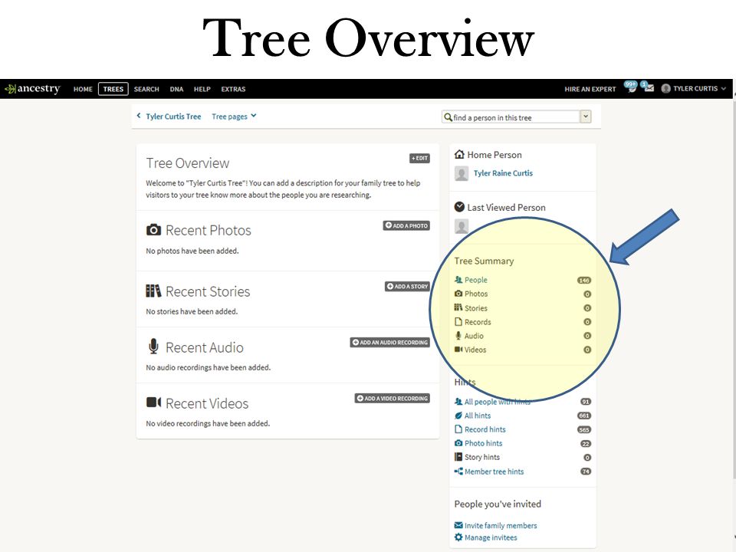Open Member tree hints link
The image size is (736, 552).
tap(494, 472)
